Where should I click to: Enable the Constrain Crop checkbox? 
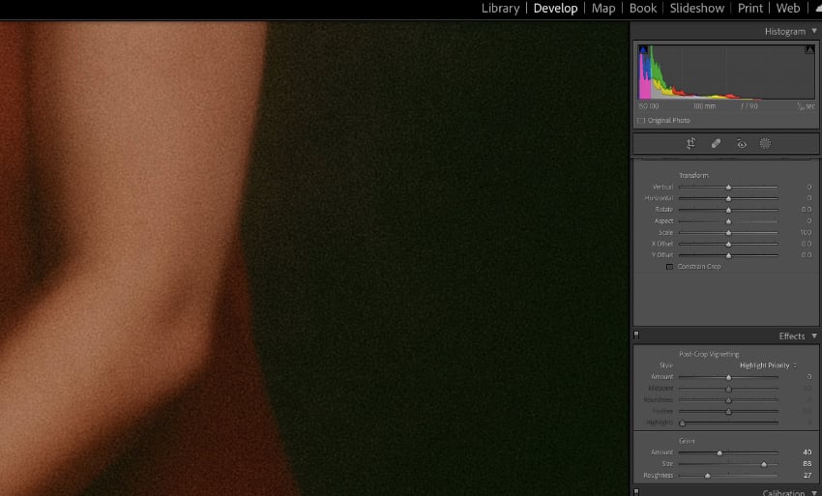669,266
